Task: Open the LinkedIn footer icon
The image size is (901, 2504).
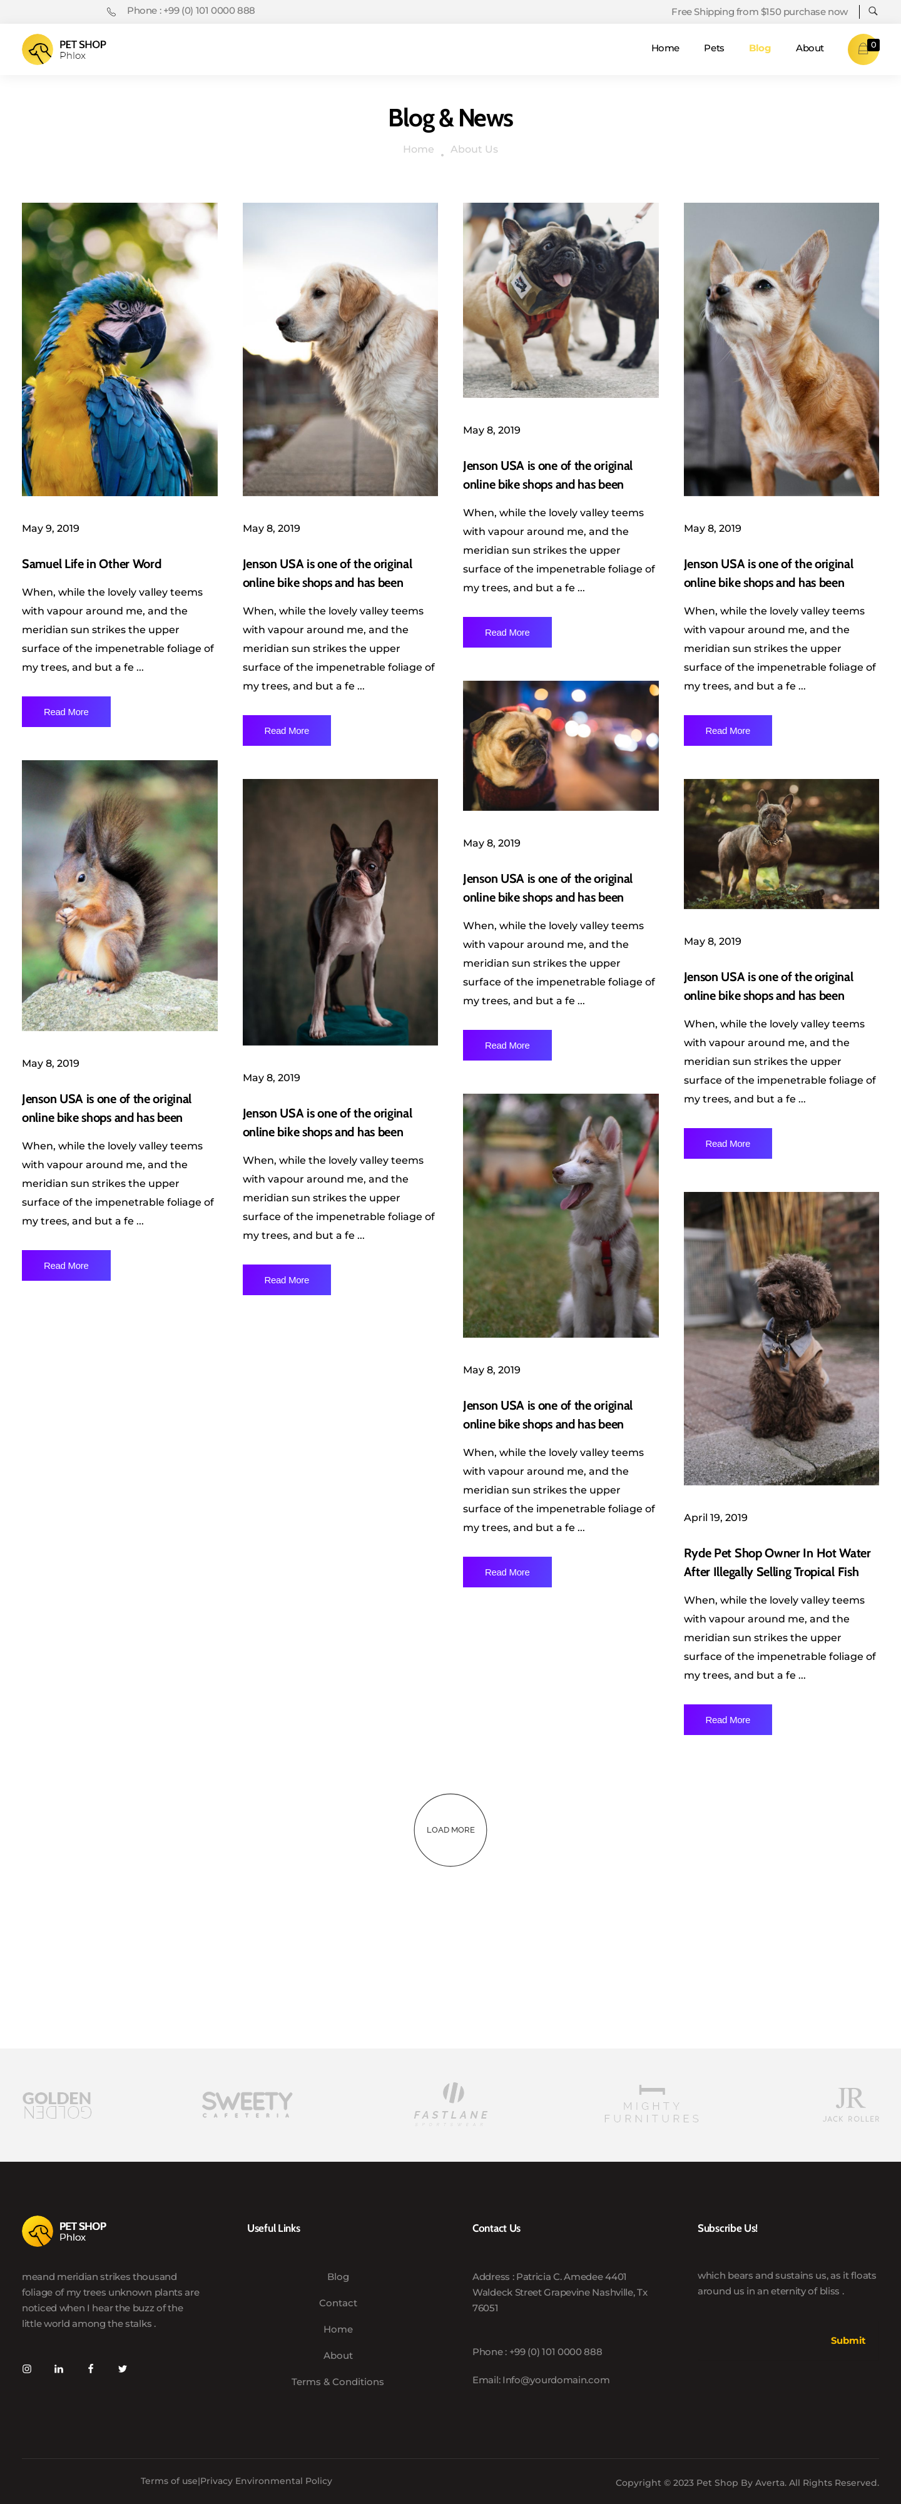Action: 59,2369
